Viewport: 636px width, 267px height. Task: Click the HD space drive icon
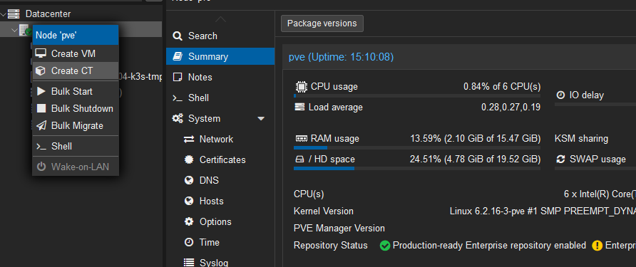(299, 159)
